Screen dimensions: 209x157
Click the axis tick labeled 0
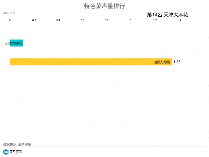click(10, 20)
